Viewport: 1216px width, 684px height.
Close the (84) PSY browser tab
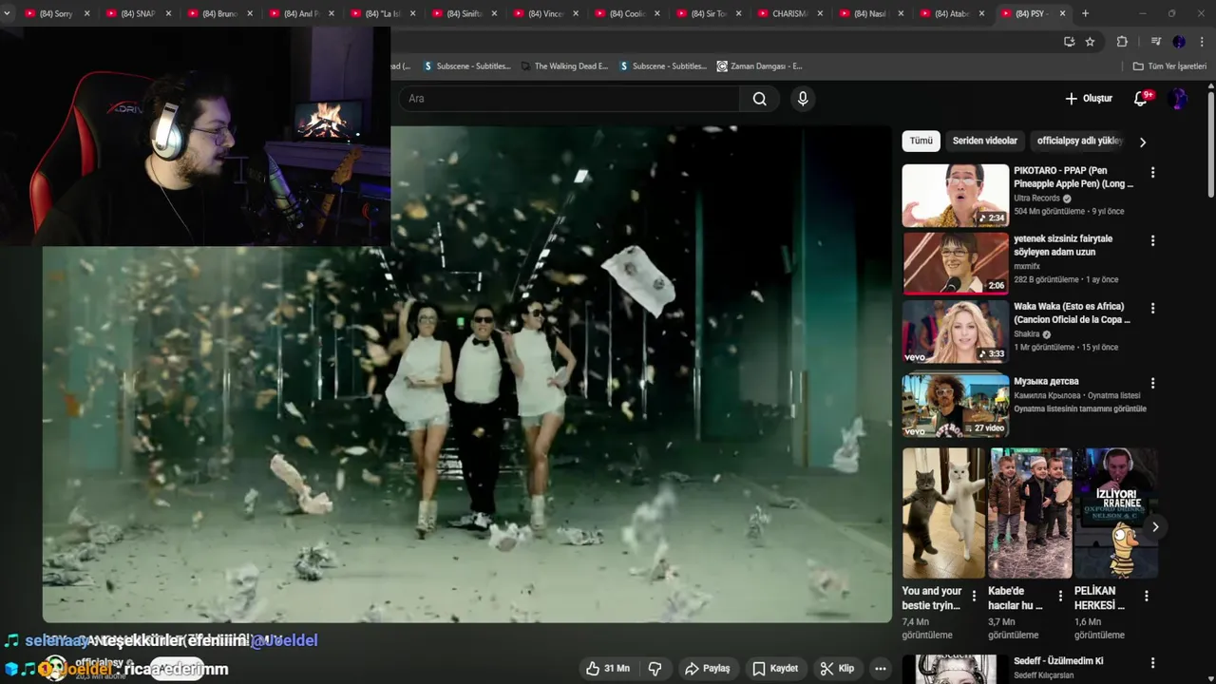coord(1062,13)
